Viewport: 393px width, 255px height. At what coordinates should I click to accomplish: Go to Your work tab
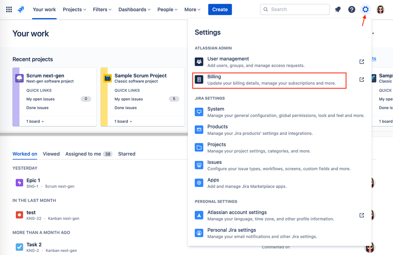[x=44, y=9]
